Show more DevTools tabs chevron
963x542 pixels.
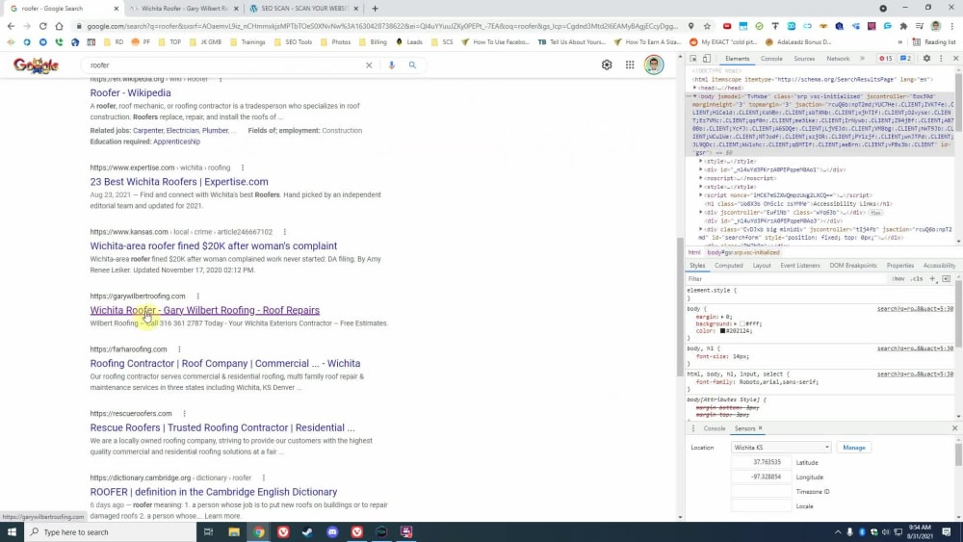[862, 59]
